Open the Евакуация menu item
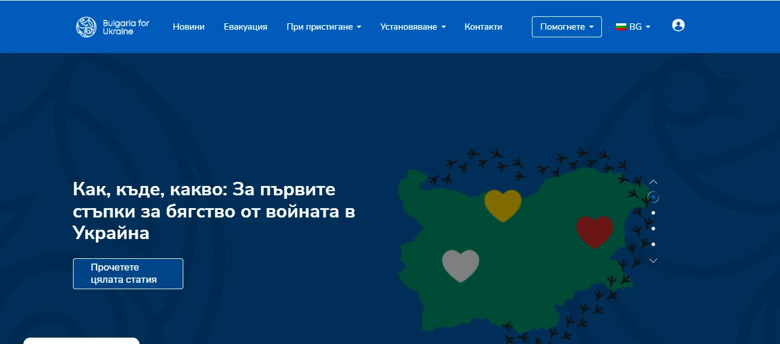Image resolution: width=780 pixels, height=344 pixels. coord(245,27)
